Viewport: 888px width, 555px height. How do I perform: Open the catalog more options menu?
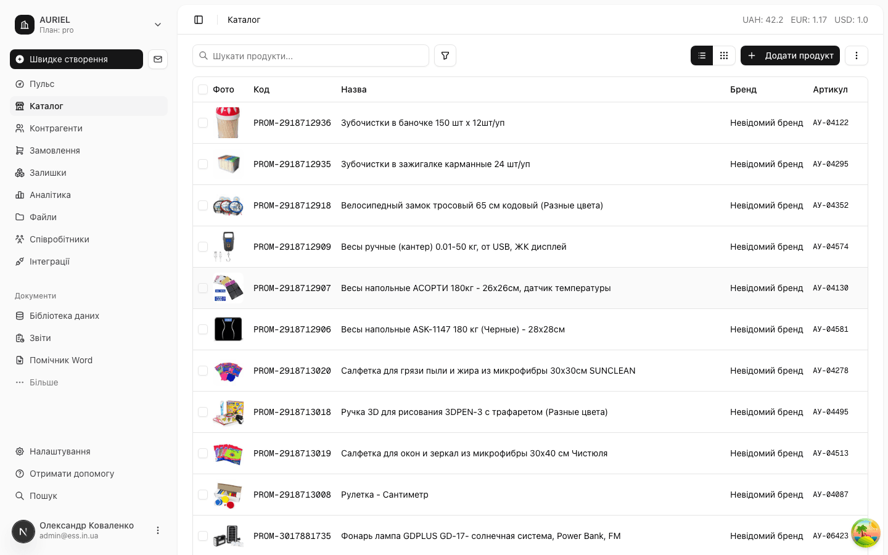(x=856, y=55)
